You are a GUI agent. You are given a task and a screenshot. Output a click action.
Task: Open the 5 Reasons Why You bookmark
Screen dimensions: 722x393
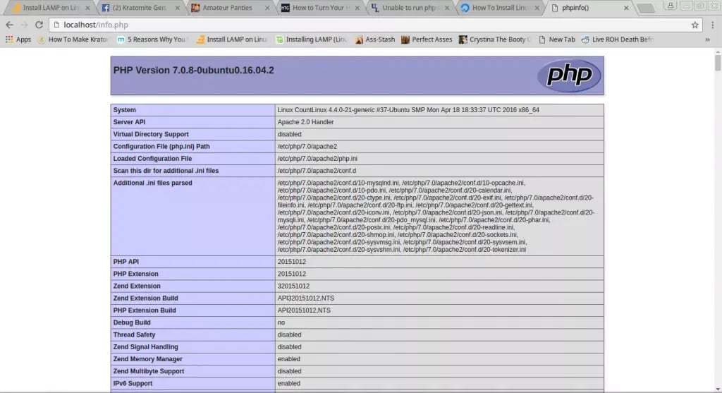[152, 40]
